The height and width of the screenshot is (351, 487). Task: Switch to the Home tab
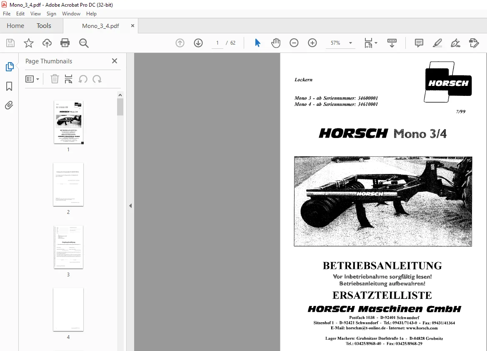15,26
